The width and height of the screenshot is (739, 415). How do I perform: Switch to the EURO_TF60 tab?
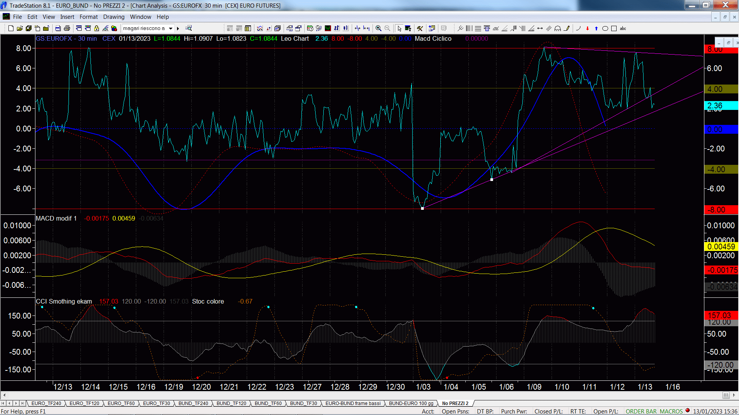tap(121, 403)
